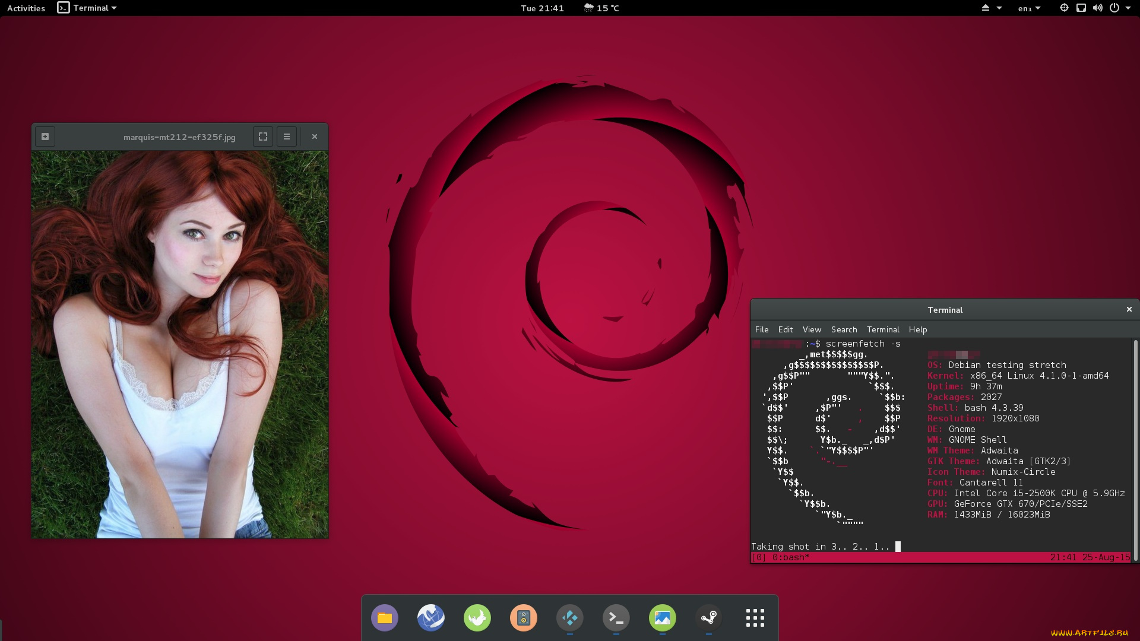Open the green dove application icon
The height and width of the screenshot is (641, 1140).
point(477,618)
